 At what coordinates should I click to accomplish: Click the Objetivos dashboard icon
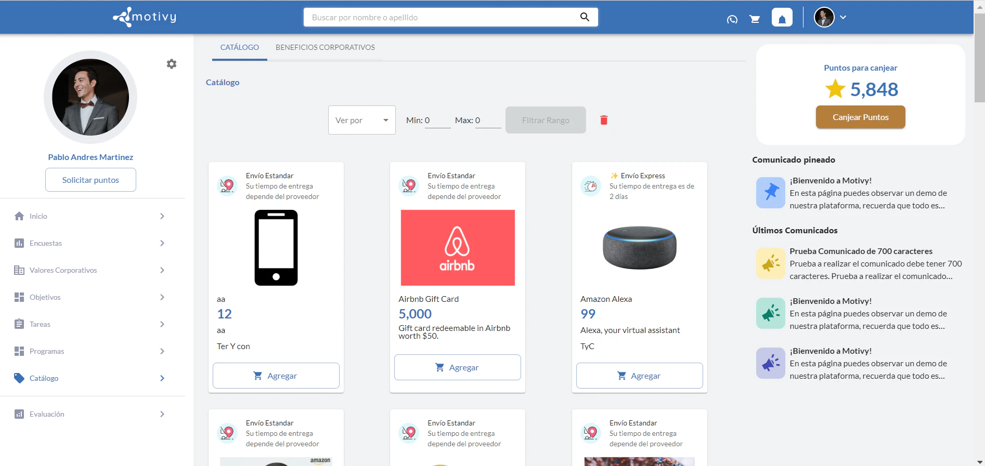point(19,297)
